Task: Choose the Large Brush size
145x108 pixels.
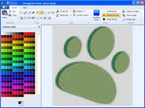Action: coord(110,19)
